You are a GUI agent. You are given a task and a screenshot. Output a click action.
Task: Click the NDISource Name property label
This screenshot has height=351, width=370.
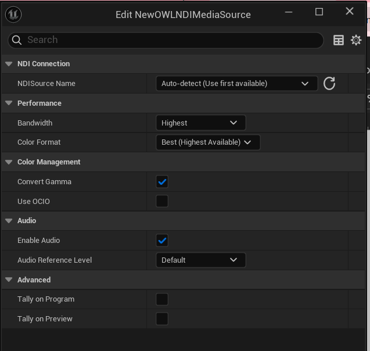tap(46, 83)
